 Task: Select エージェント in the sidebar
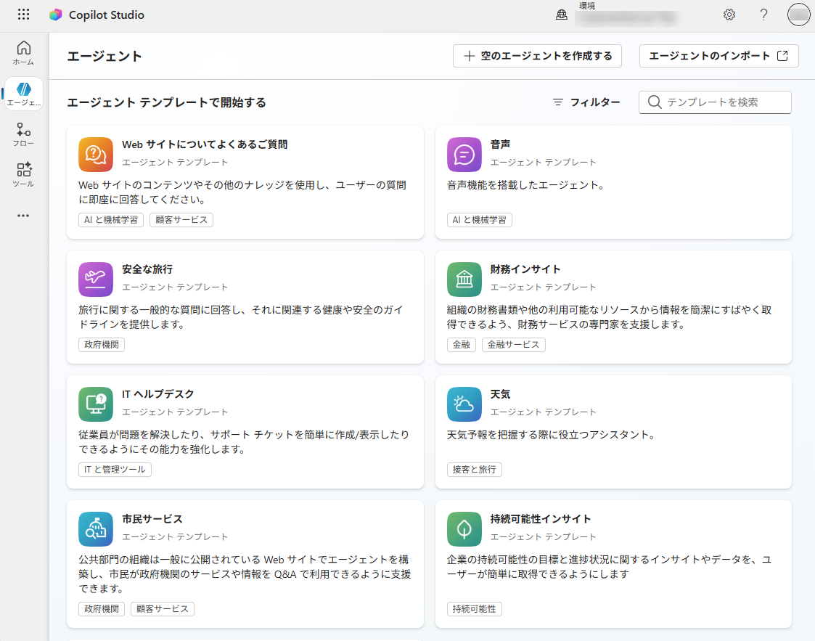(23, 94)
